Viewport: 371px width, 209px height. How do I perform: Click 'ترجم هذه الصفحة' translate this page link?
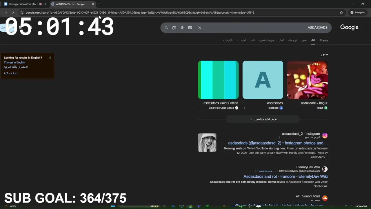265,171
